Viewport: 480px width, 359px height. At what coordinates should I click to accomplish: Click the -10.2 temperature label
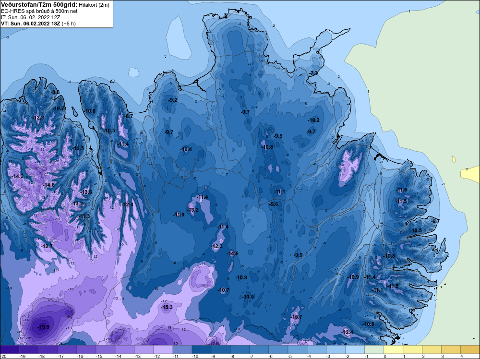(x=313, y=120)
